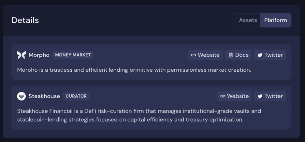Click the MONEY MARKET badge
The image size is (305, 142).
point(73,55)
